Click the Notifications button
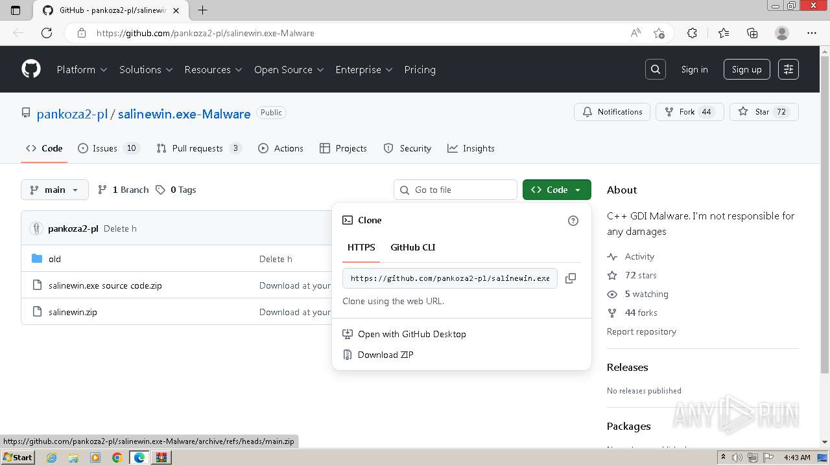This screenshot has width=830, height=466. (612, 112)
